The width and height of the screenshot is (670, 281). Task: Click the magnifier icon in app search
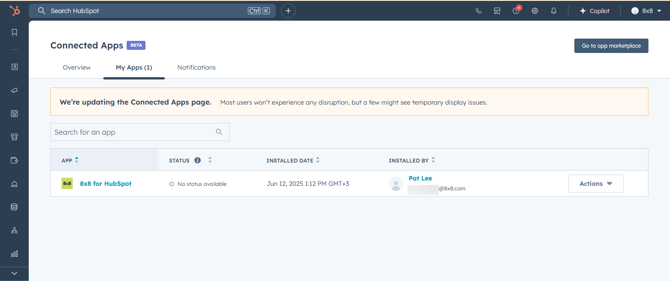coord(219,132)
